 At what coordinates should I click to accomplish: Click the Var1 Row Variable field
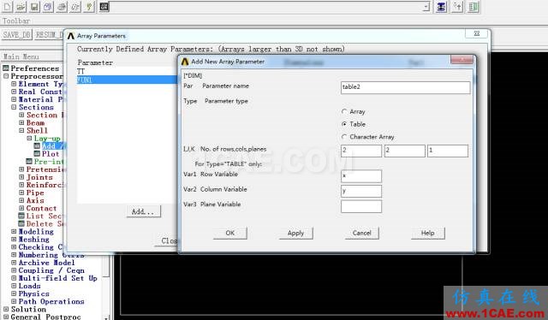pos(361,176)
